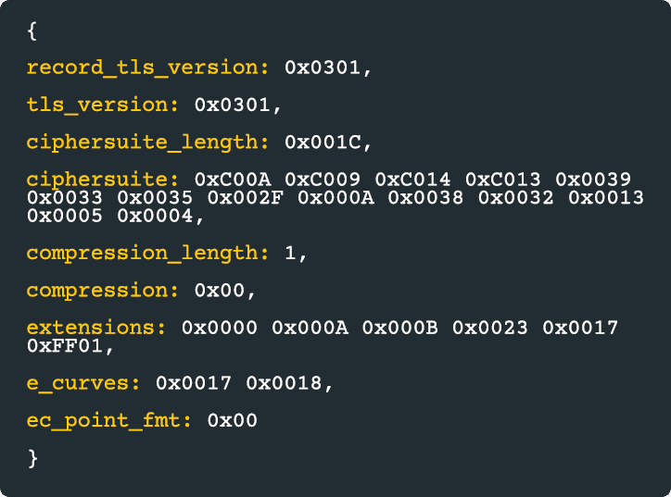Click extension value 0xFF01

[x=65, y=346]
